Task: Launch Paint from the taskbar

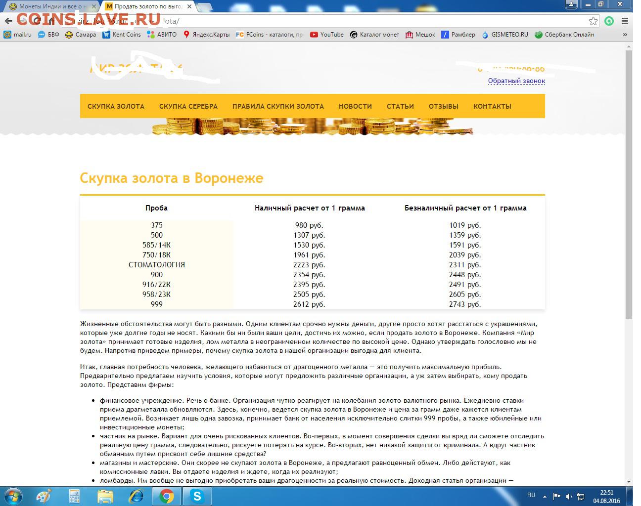Action: point(44,496)
